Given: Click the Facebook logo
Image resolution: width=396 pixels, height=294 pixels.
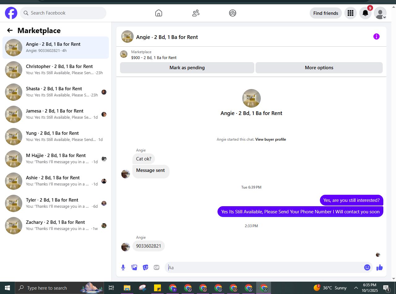Looking at the screenshot, I should click(11, 13).
